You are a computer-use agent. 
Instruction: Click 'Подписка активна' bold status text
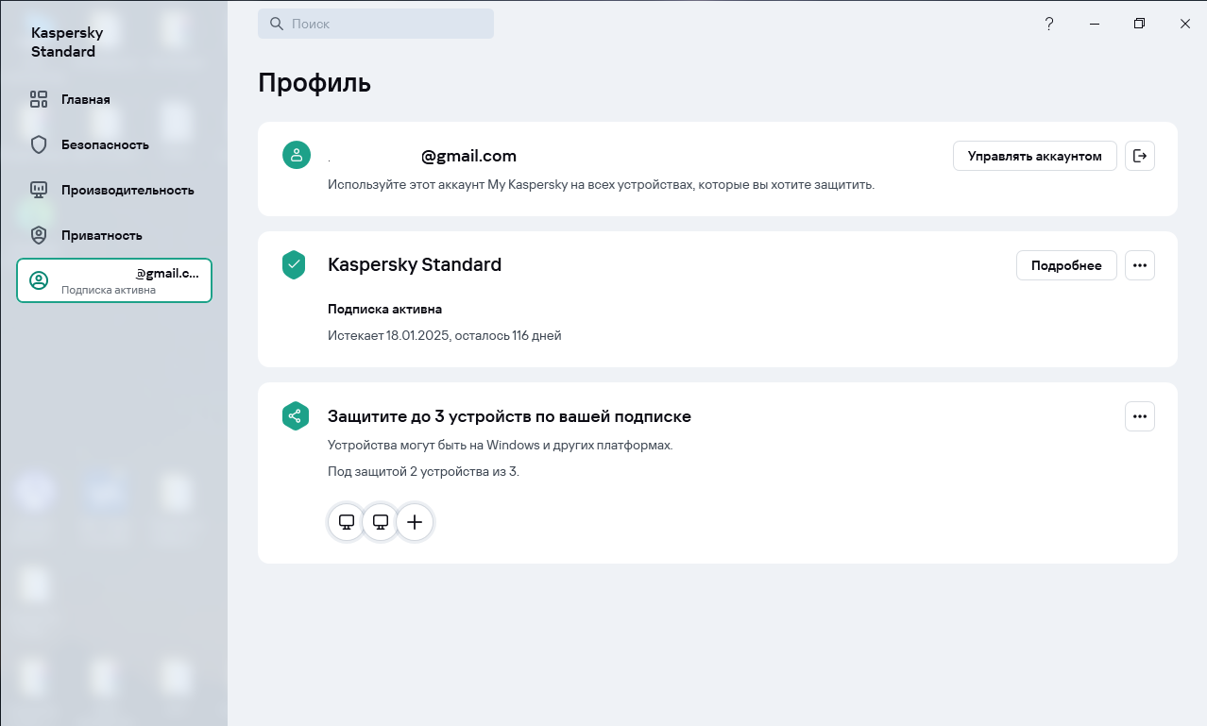tap(384, 309)
